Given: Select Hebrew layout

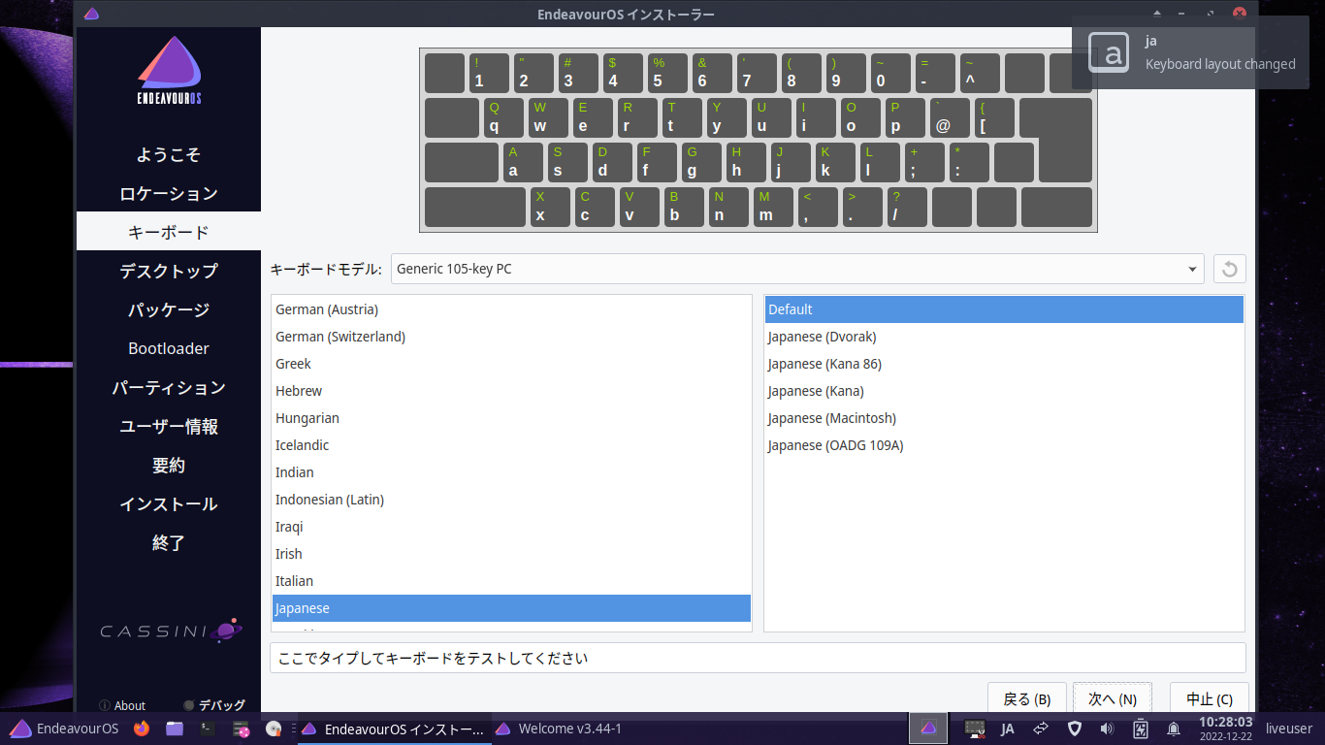Looking at the screenshot, I should coord(511,391).
